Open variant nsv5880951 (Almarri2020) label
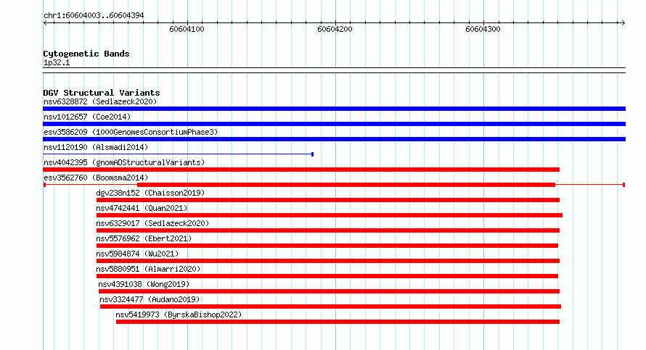The height and width of the screenshot is (350, 646). click(148, 269)
